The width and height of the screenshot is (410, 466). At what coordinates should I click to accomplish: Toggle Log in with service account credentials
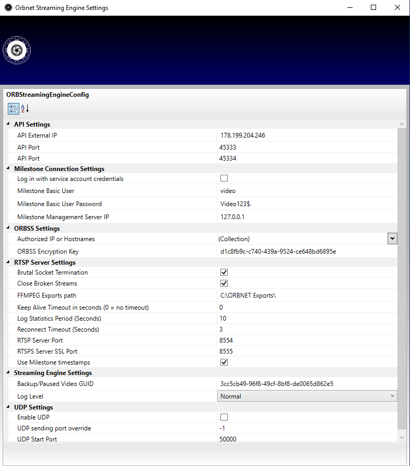point(224,178)
